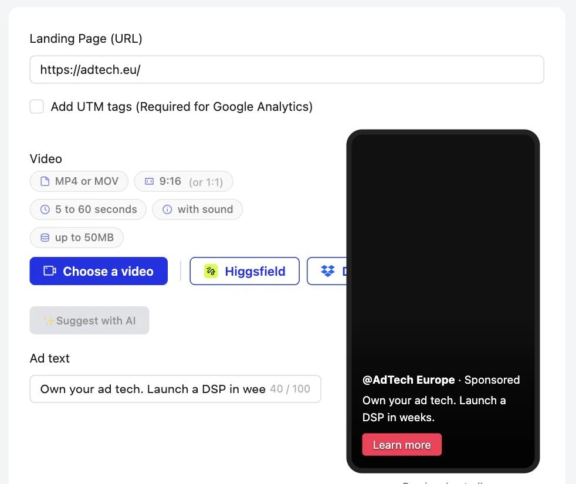Click the database icon beside up to 50MB
The width and height of the screenshot is (576, 484).
[x=45, y=238]
